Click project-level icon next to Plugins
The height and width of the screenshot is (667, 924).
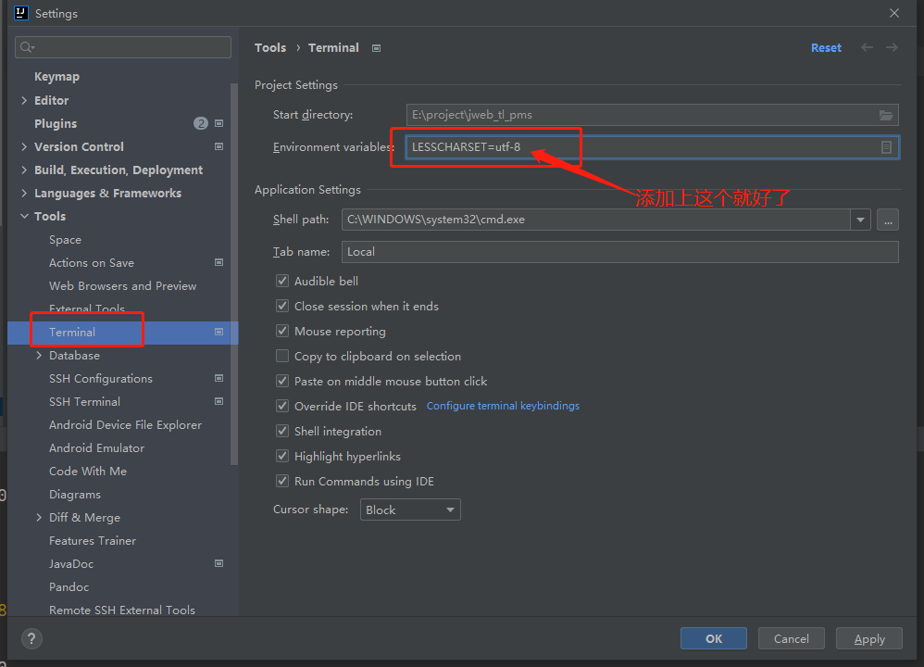click(219, 123)
